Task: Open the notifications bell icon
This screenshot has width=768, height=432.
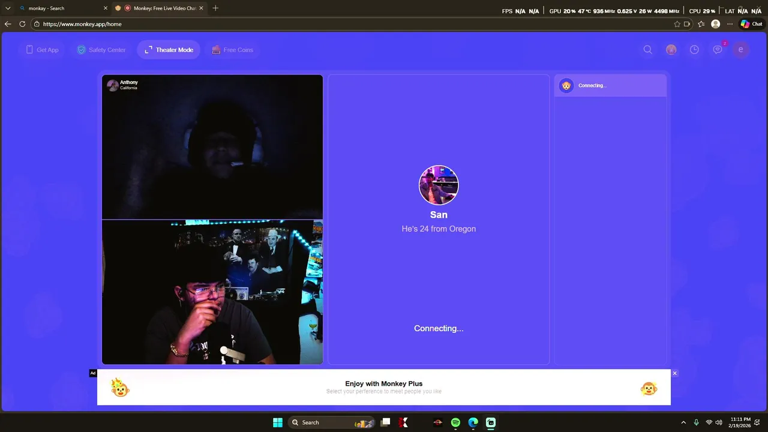Action: point(757,422)
